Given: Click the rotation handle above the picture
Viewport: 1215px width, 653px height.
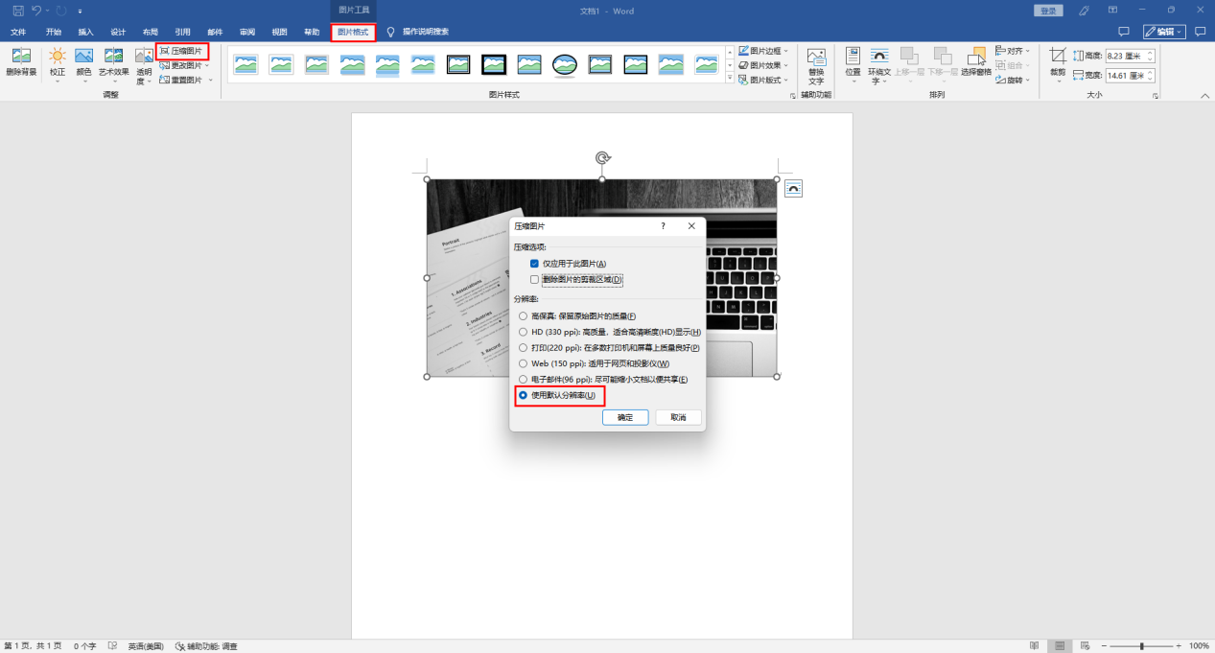Looking at the screenshot, I should [602, 157].
